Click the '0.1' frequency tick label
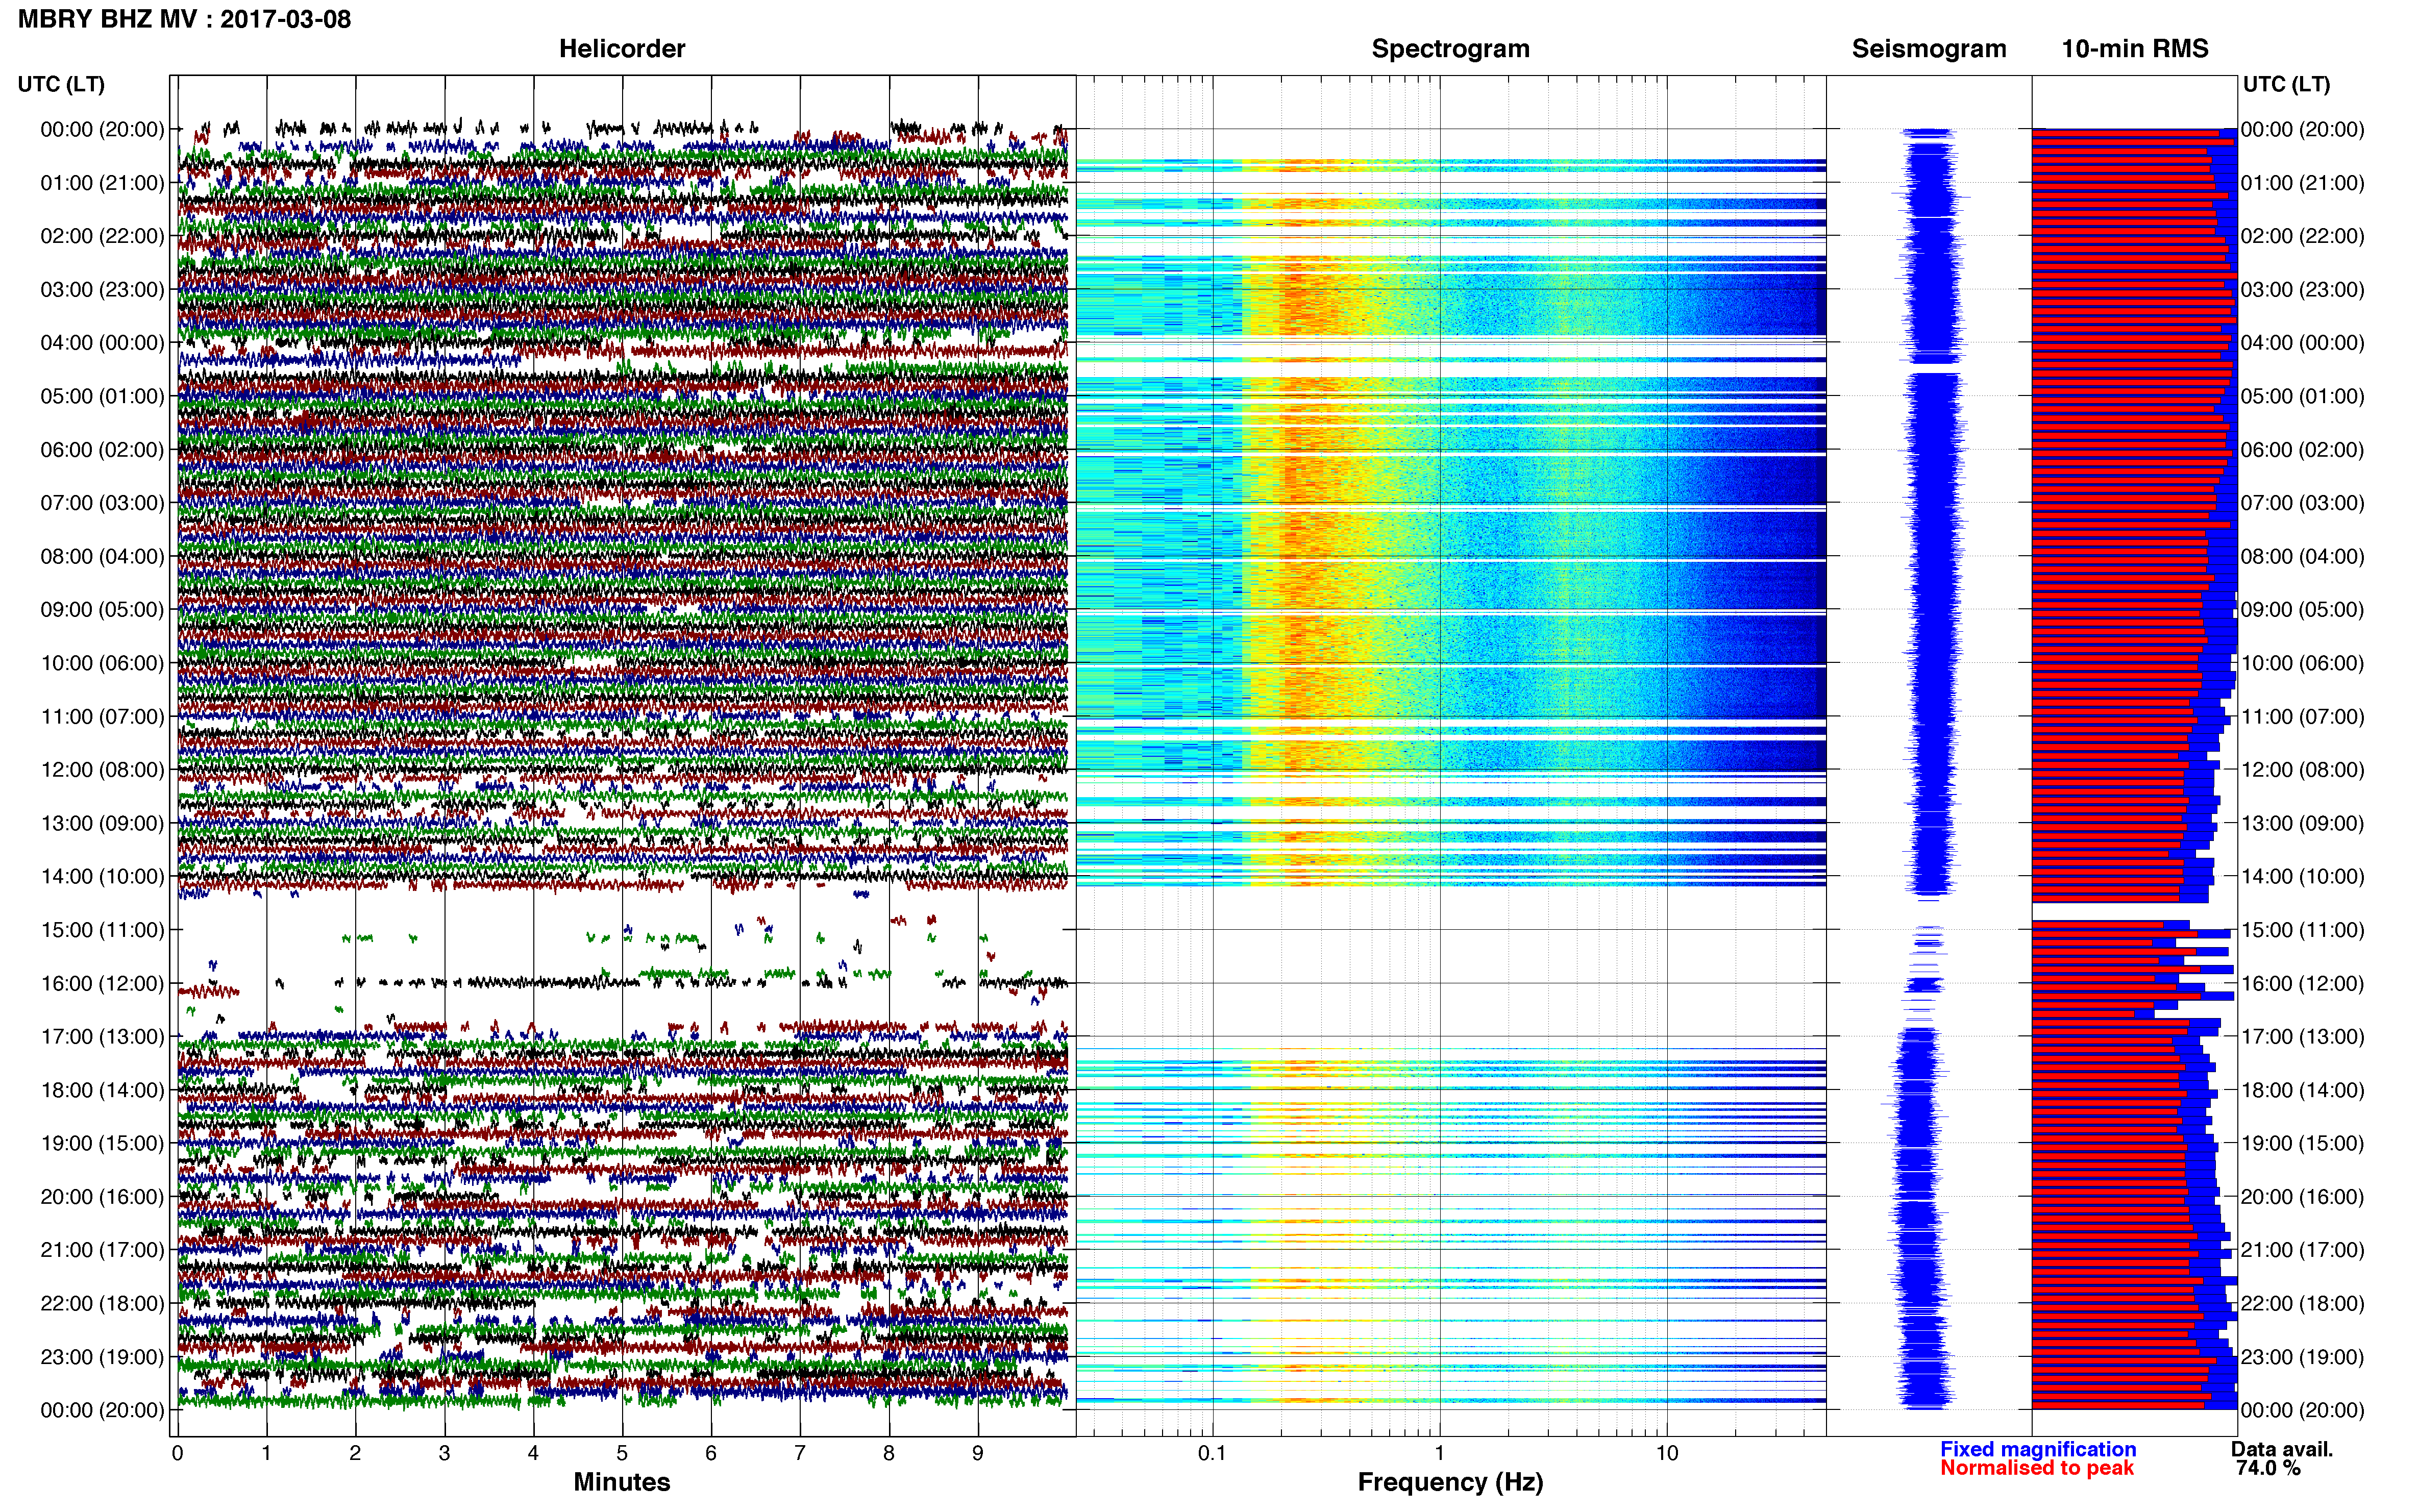 1212,1453
